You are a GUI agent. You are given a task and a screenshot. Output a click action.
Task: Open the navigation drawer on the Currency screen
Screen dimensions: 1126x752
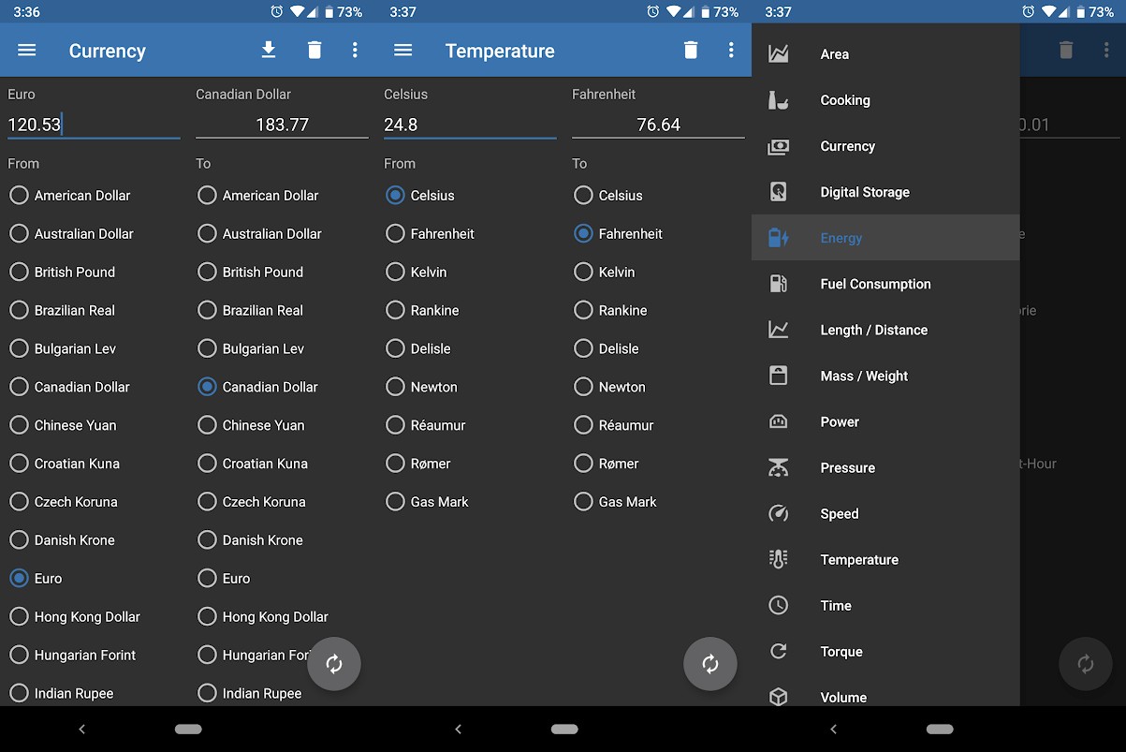[26, 50]
